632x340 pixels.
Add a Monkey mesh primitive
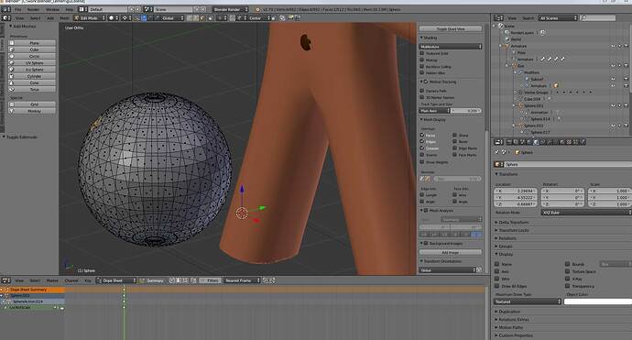[x=31, y=111]
